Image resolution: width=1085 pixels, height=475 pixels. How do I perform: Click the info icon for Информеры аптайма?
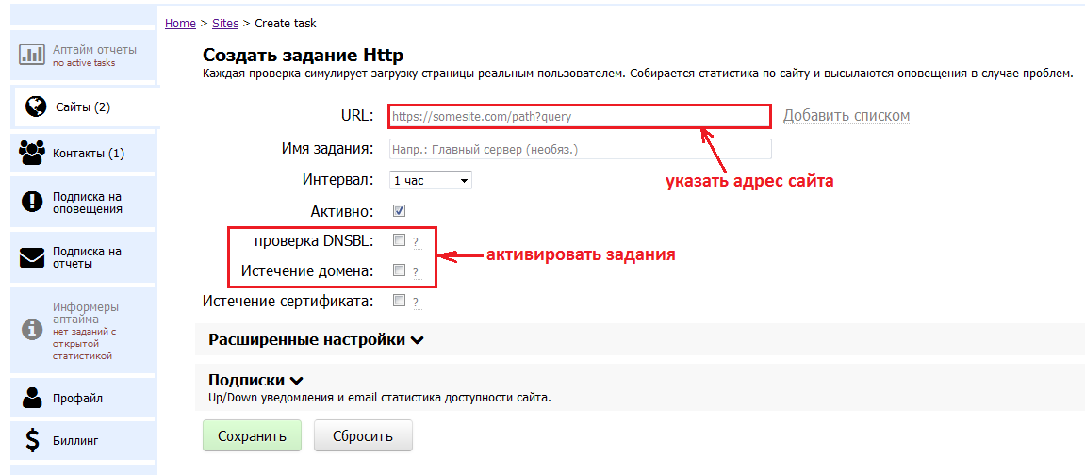32,329
